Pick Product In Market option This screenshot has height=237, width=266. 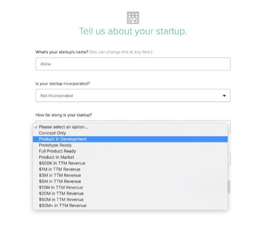pyautogui.click(x=130, y=157)
